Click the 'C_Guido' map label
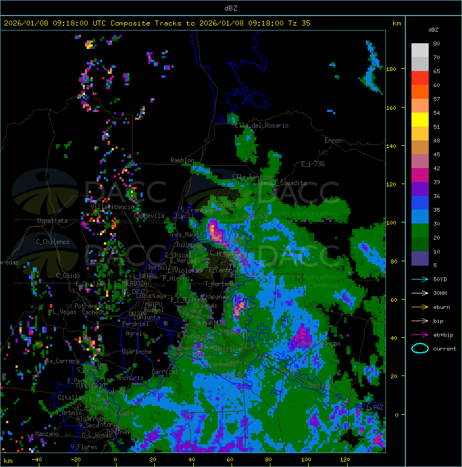This screenshot has height=467, width=462. click(x=68, y=276)
